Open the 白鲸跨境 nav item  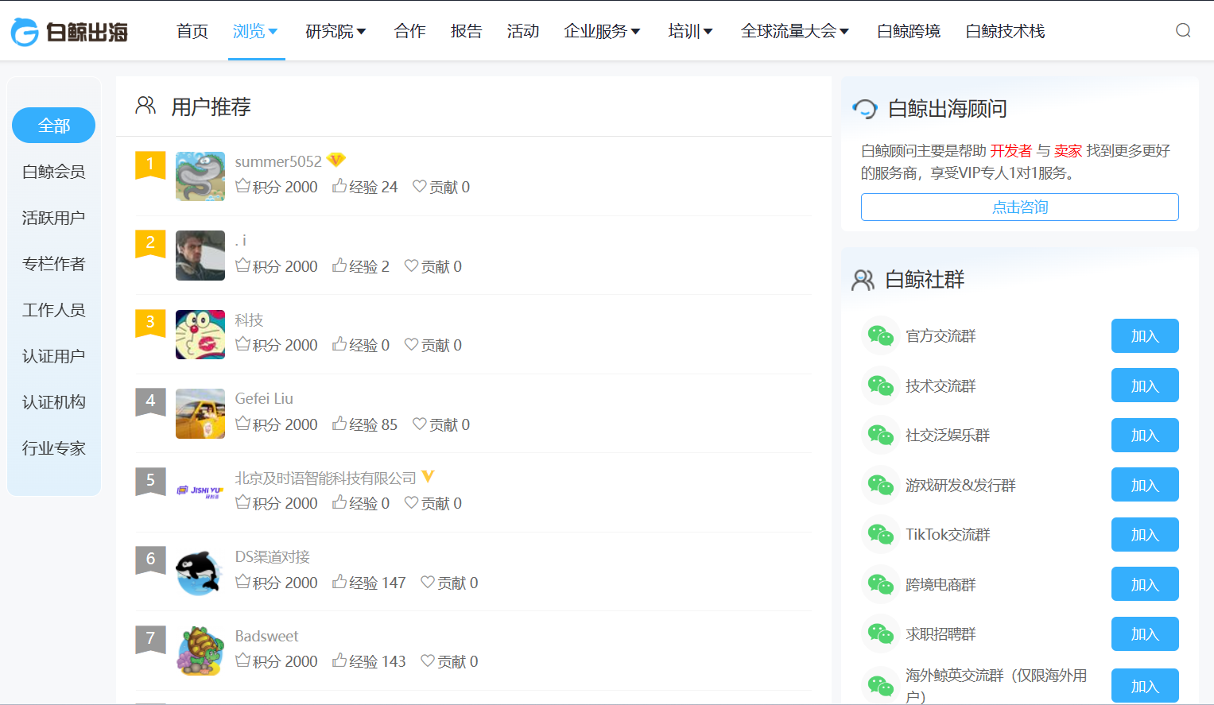pos(909,31)
